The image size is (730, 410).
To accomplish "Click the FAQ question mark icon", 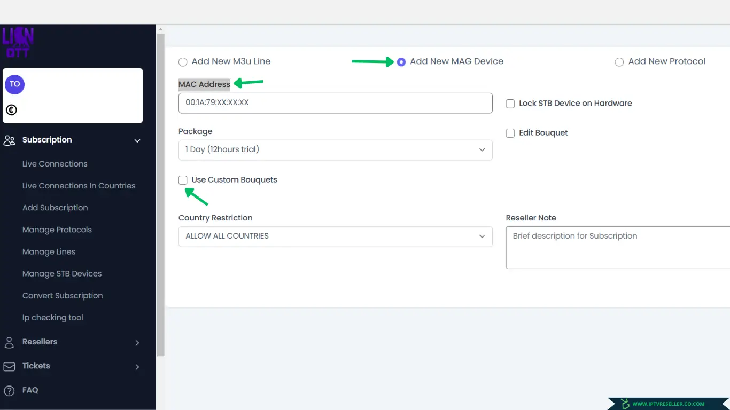I will [9, 391].
